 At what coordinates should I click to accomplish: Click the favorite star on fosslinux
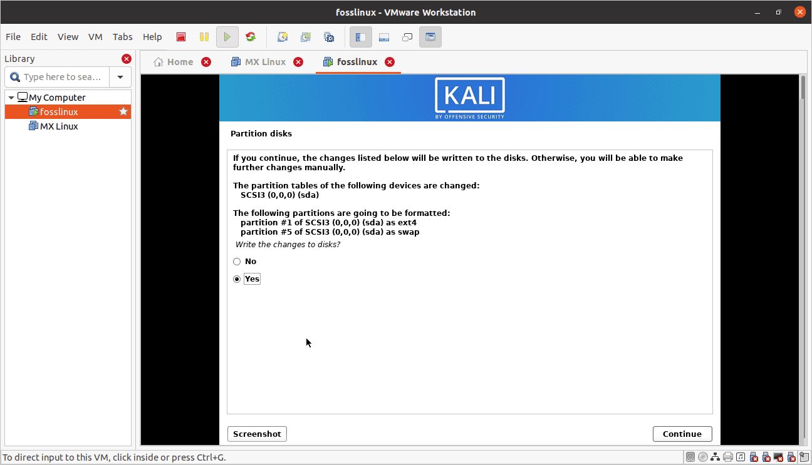[123, 112]
